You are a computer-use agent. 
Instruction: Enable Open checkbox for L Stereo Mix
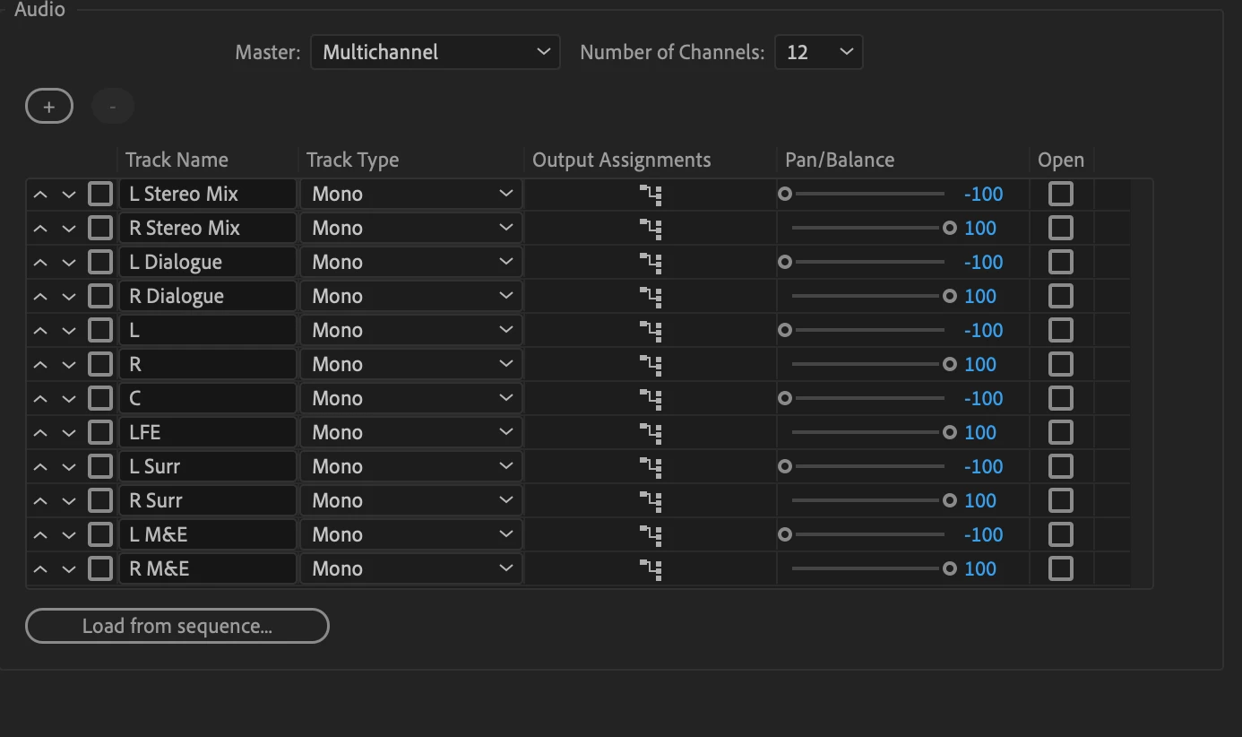point(1061,195)
